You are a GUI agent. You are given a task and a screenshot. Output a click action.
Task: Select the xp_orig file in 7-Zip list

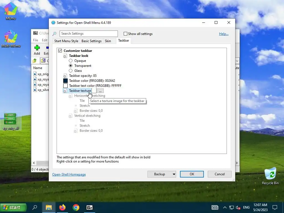click(41, 74)
